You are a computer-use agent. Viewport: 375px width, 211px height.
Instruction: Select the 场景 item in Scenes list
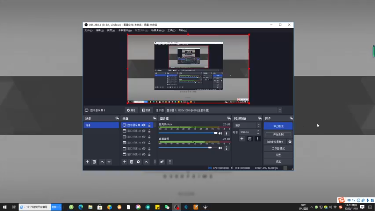[x=101, y=125]
